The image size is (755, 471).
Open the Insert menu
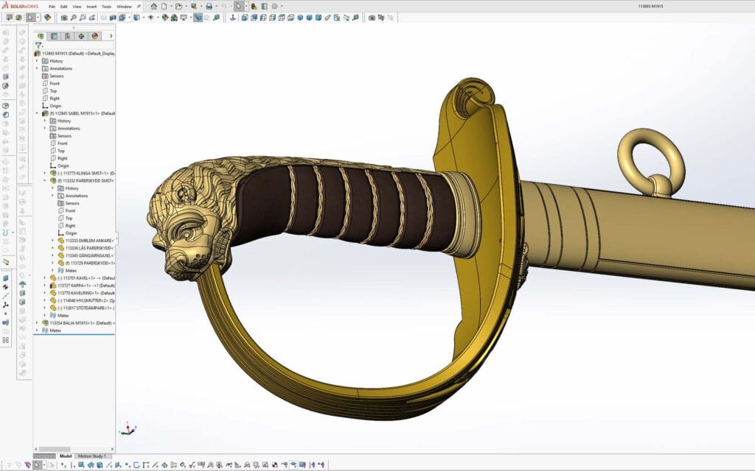pyautogui.click(x=91, y=7)
